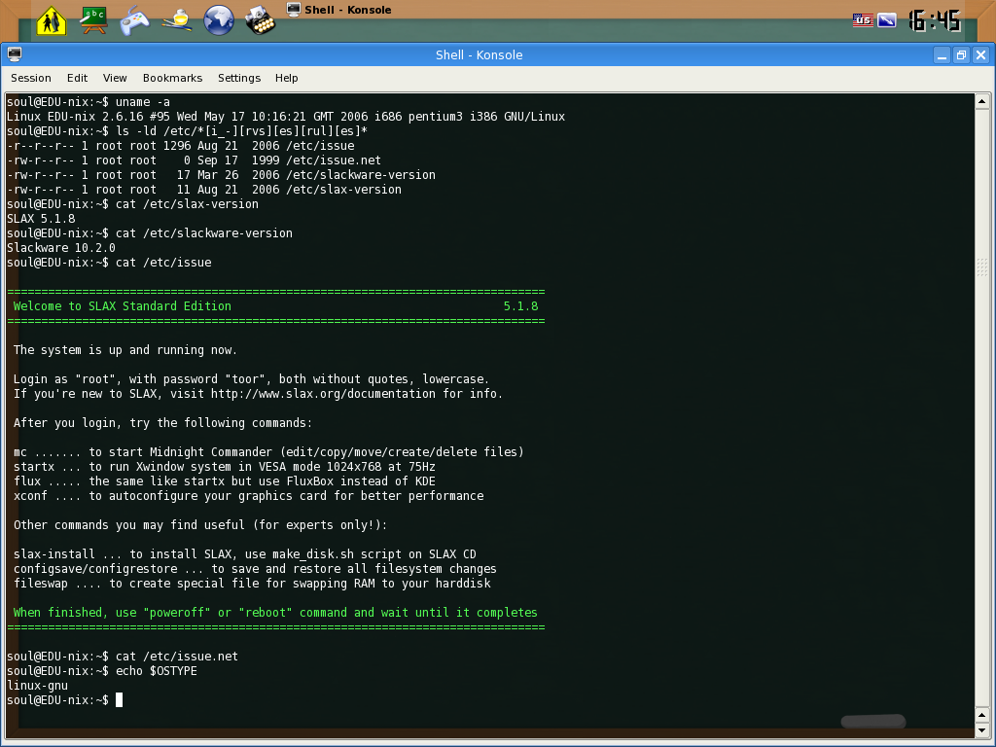
Task: Click '/etc/slackware-version' in the ls output
Action: (x=361, y=175)
